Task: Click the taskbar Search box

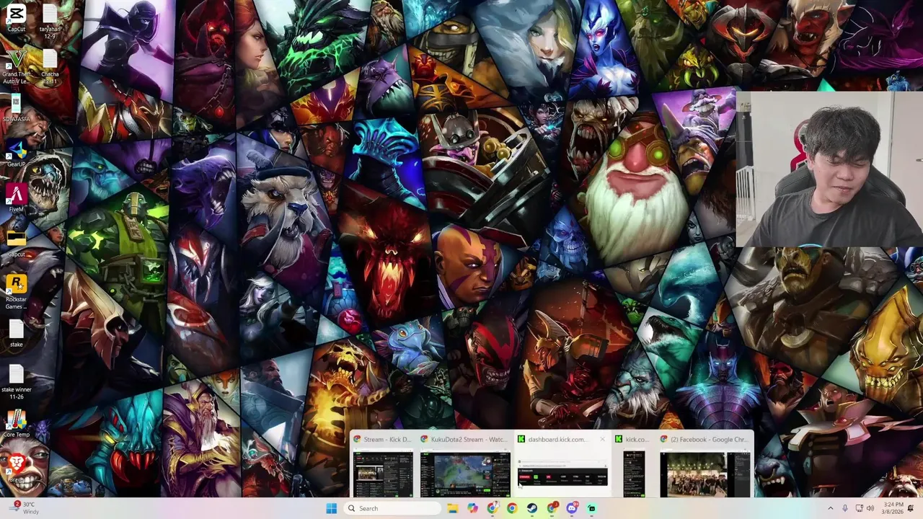Action: pyautogui.click(x=393, y=508)
